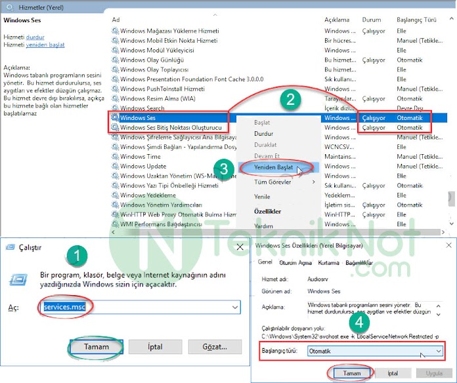
Task: Click the gear icon for Windows Şifreleme Sağlayıcısı
Action: (x=116, y=137)
